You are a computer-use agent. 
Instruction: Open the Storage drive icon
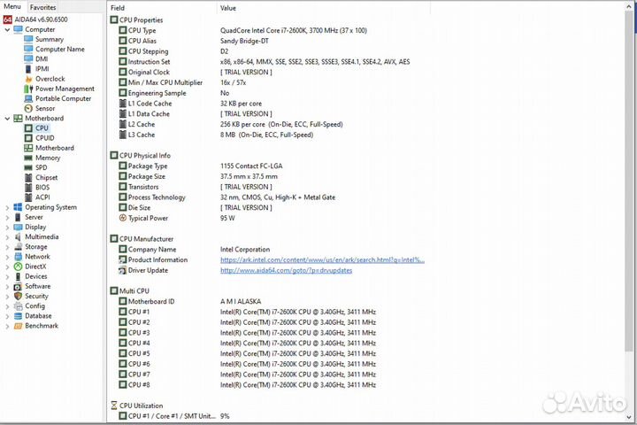click(x=18, y=247)
